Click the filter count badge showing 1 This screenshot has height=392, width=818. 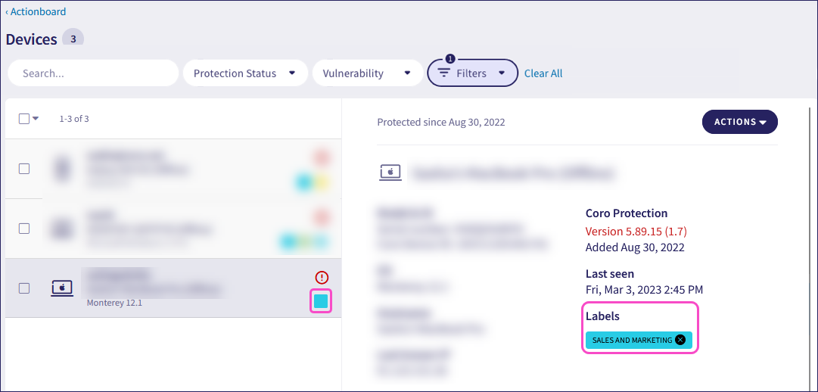click(x=451, y=59)
